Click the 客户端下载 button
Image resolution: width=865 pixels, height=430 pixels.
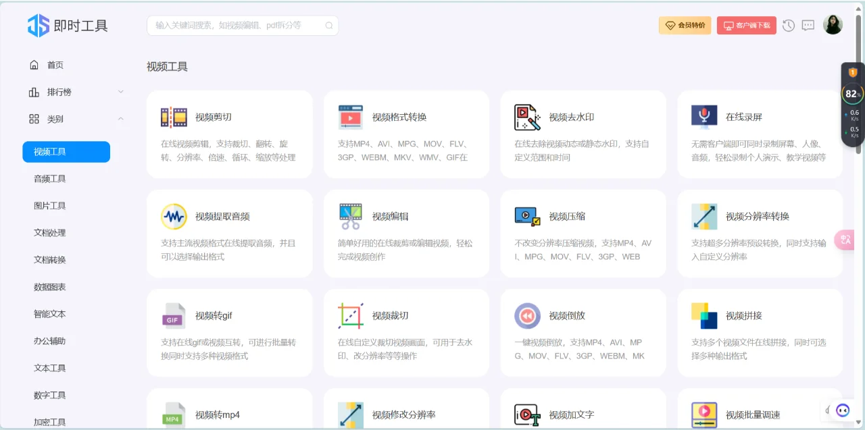(747, 26)
